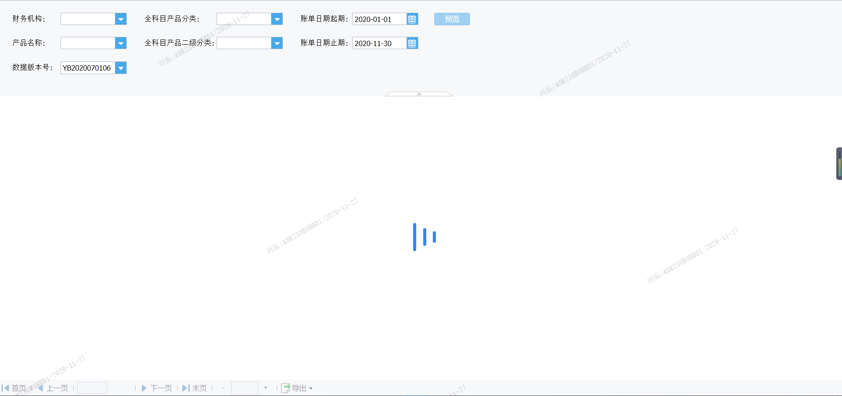Open calendar for 账单日期止期
This screenshot has width=842, height=396.
tap(412, 43)
